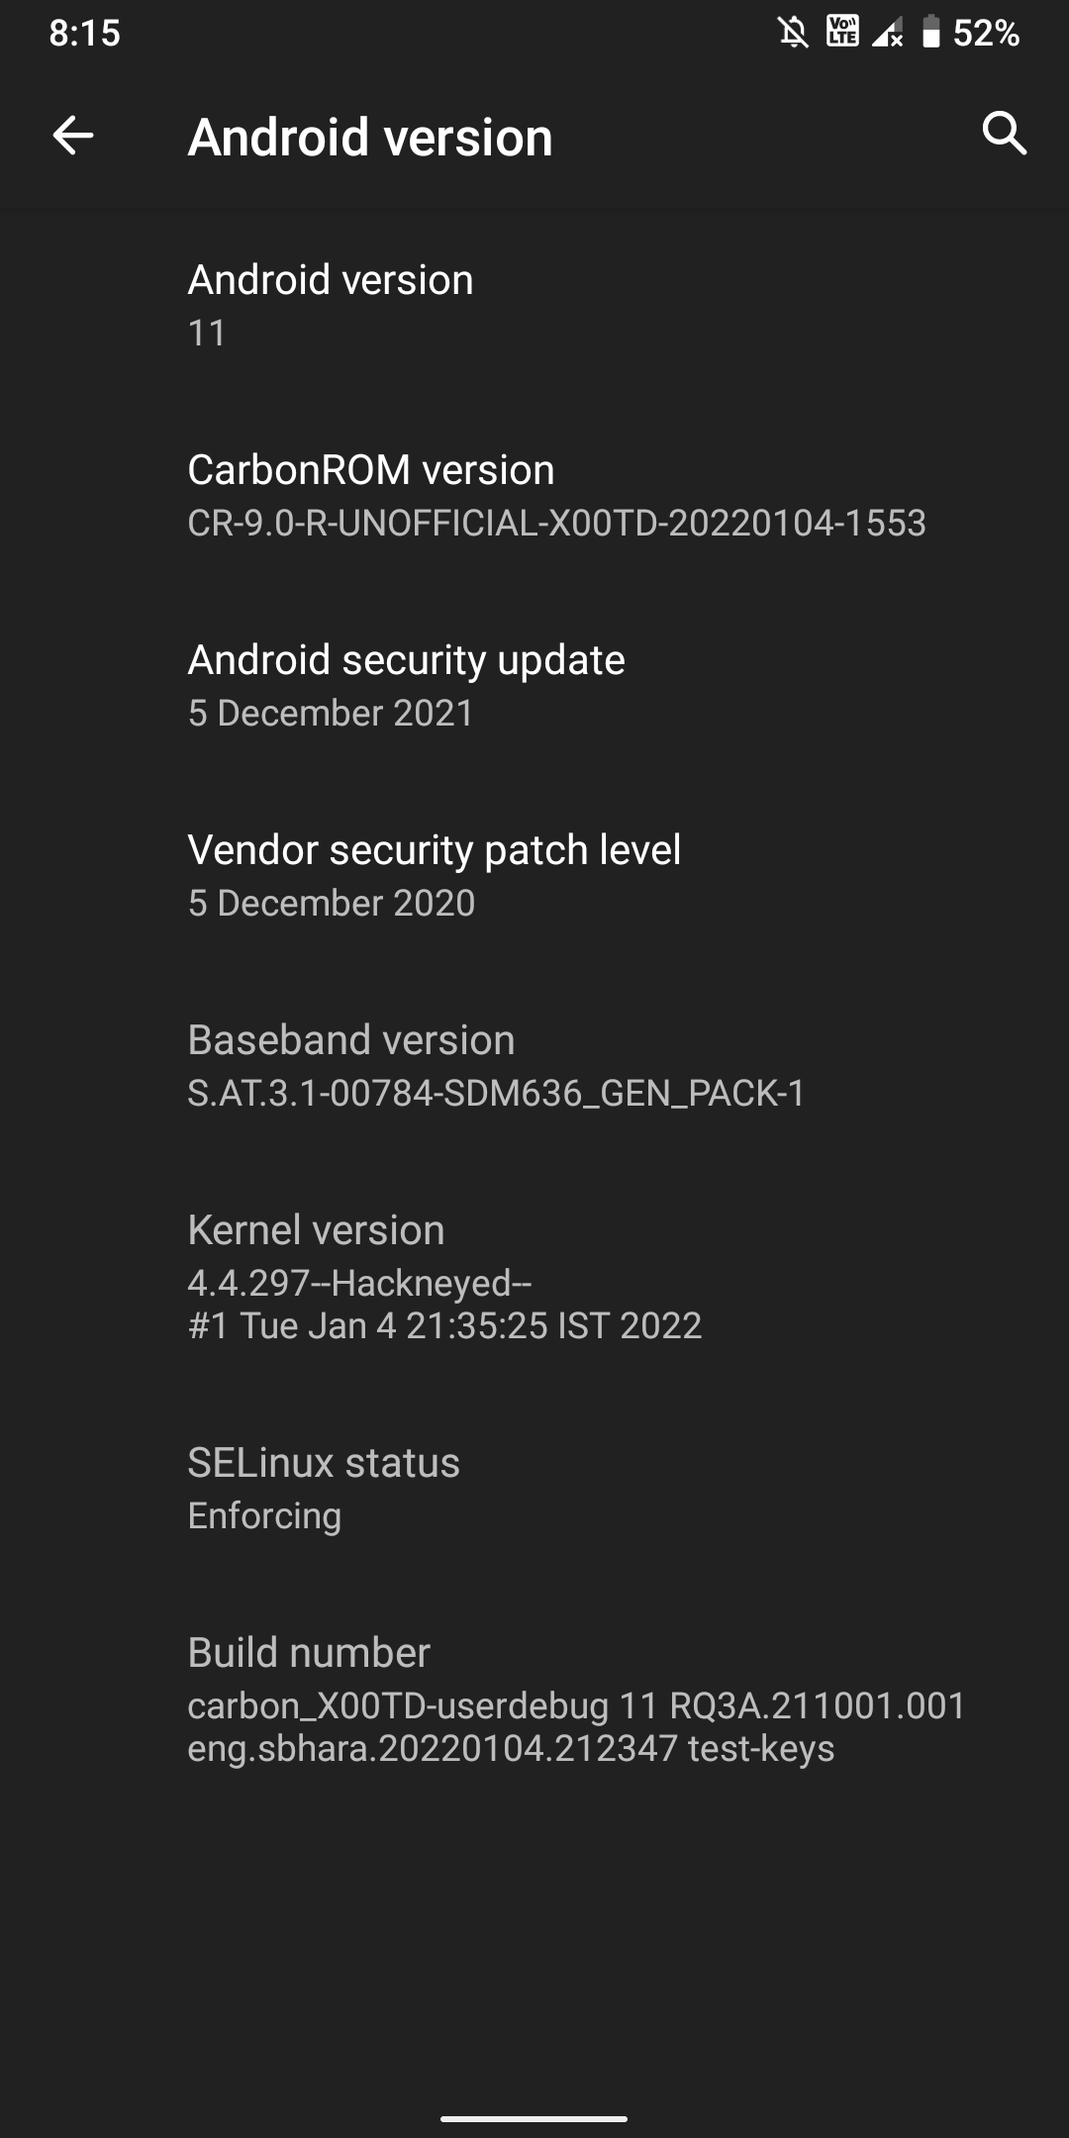This screenshot has width=1069, height=2138.
Task: Open Vendor security patch level entry
Action: tap(534, 875)
